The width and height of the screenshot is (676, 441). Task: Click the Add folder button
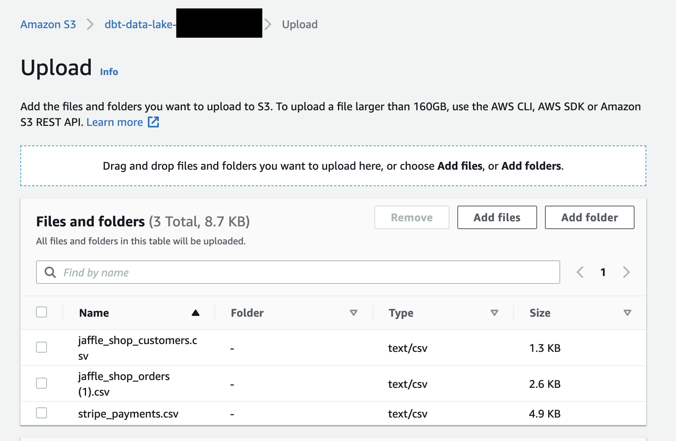[589, 217]
